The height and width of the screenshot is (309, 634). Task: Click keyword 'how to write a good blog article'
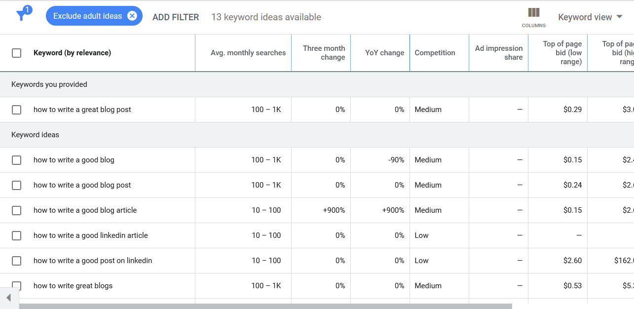pyautogui.click(x=85, y=210)
